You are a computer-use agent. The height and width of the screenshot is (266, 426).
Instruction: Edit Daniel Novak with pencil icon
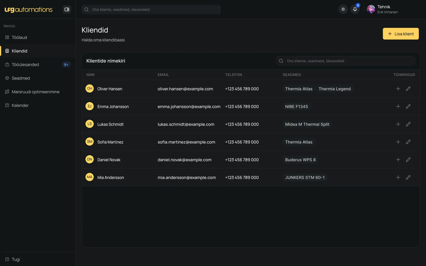[408, 160]
